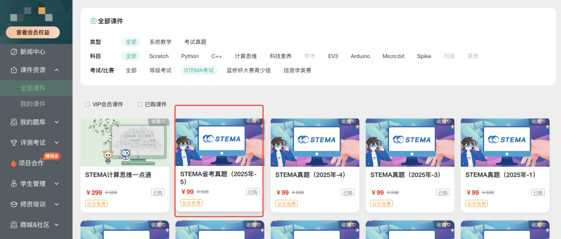This screenshot has height=239, width=561.
Task: Click the 商城&社区 sidebar icon
Action: [x=14, y=224]
